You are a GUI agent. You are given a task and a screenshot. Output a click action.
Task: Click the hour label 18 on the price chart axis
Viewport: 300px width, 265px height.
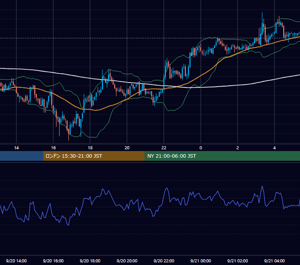click(x=90, y=148)
